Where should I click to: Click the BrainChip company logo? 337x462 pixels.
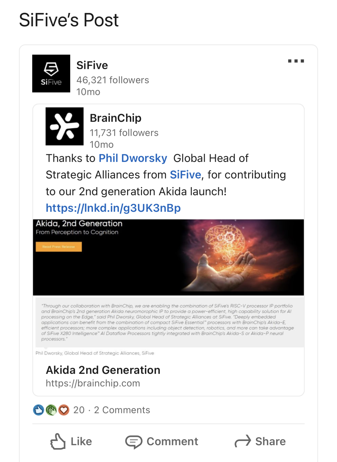(65, 126)
